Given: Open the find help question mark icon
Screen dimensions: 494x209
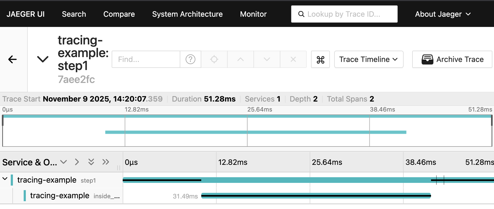Looking at the screenshot, I should (x=190, y=59).
